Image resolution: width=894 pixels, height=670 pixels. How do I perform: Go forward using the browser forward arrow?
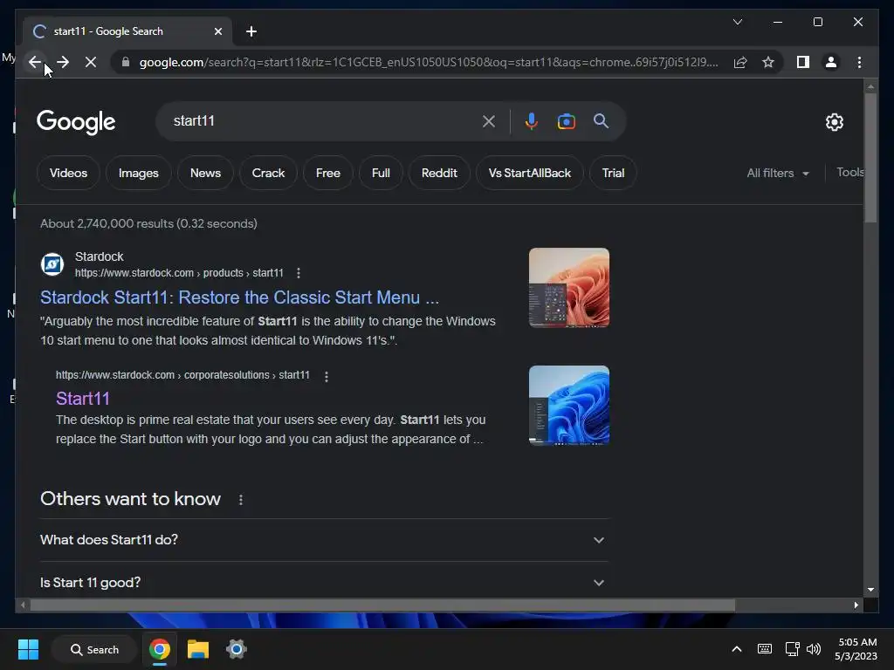tap(63, 62)
